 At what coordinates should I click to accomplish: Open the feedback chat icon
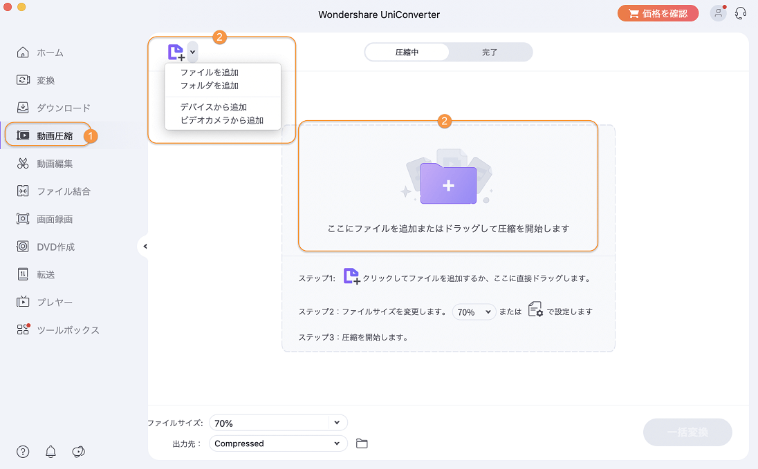[x=78, y=452]
